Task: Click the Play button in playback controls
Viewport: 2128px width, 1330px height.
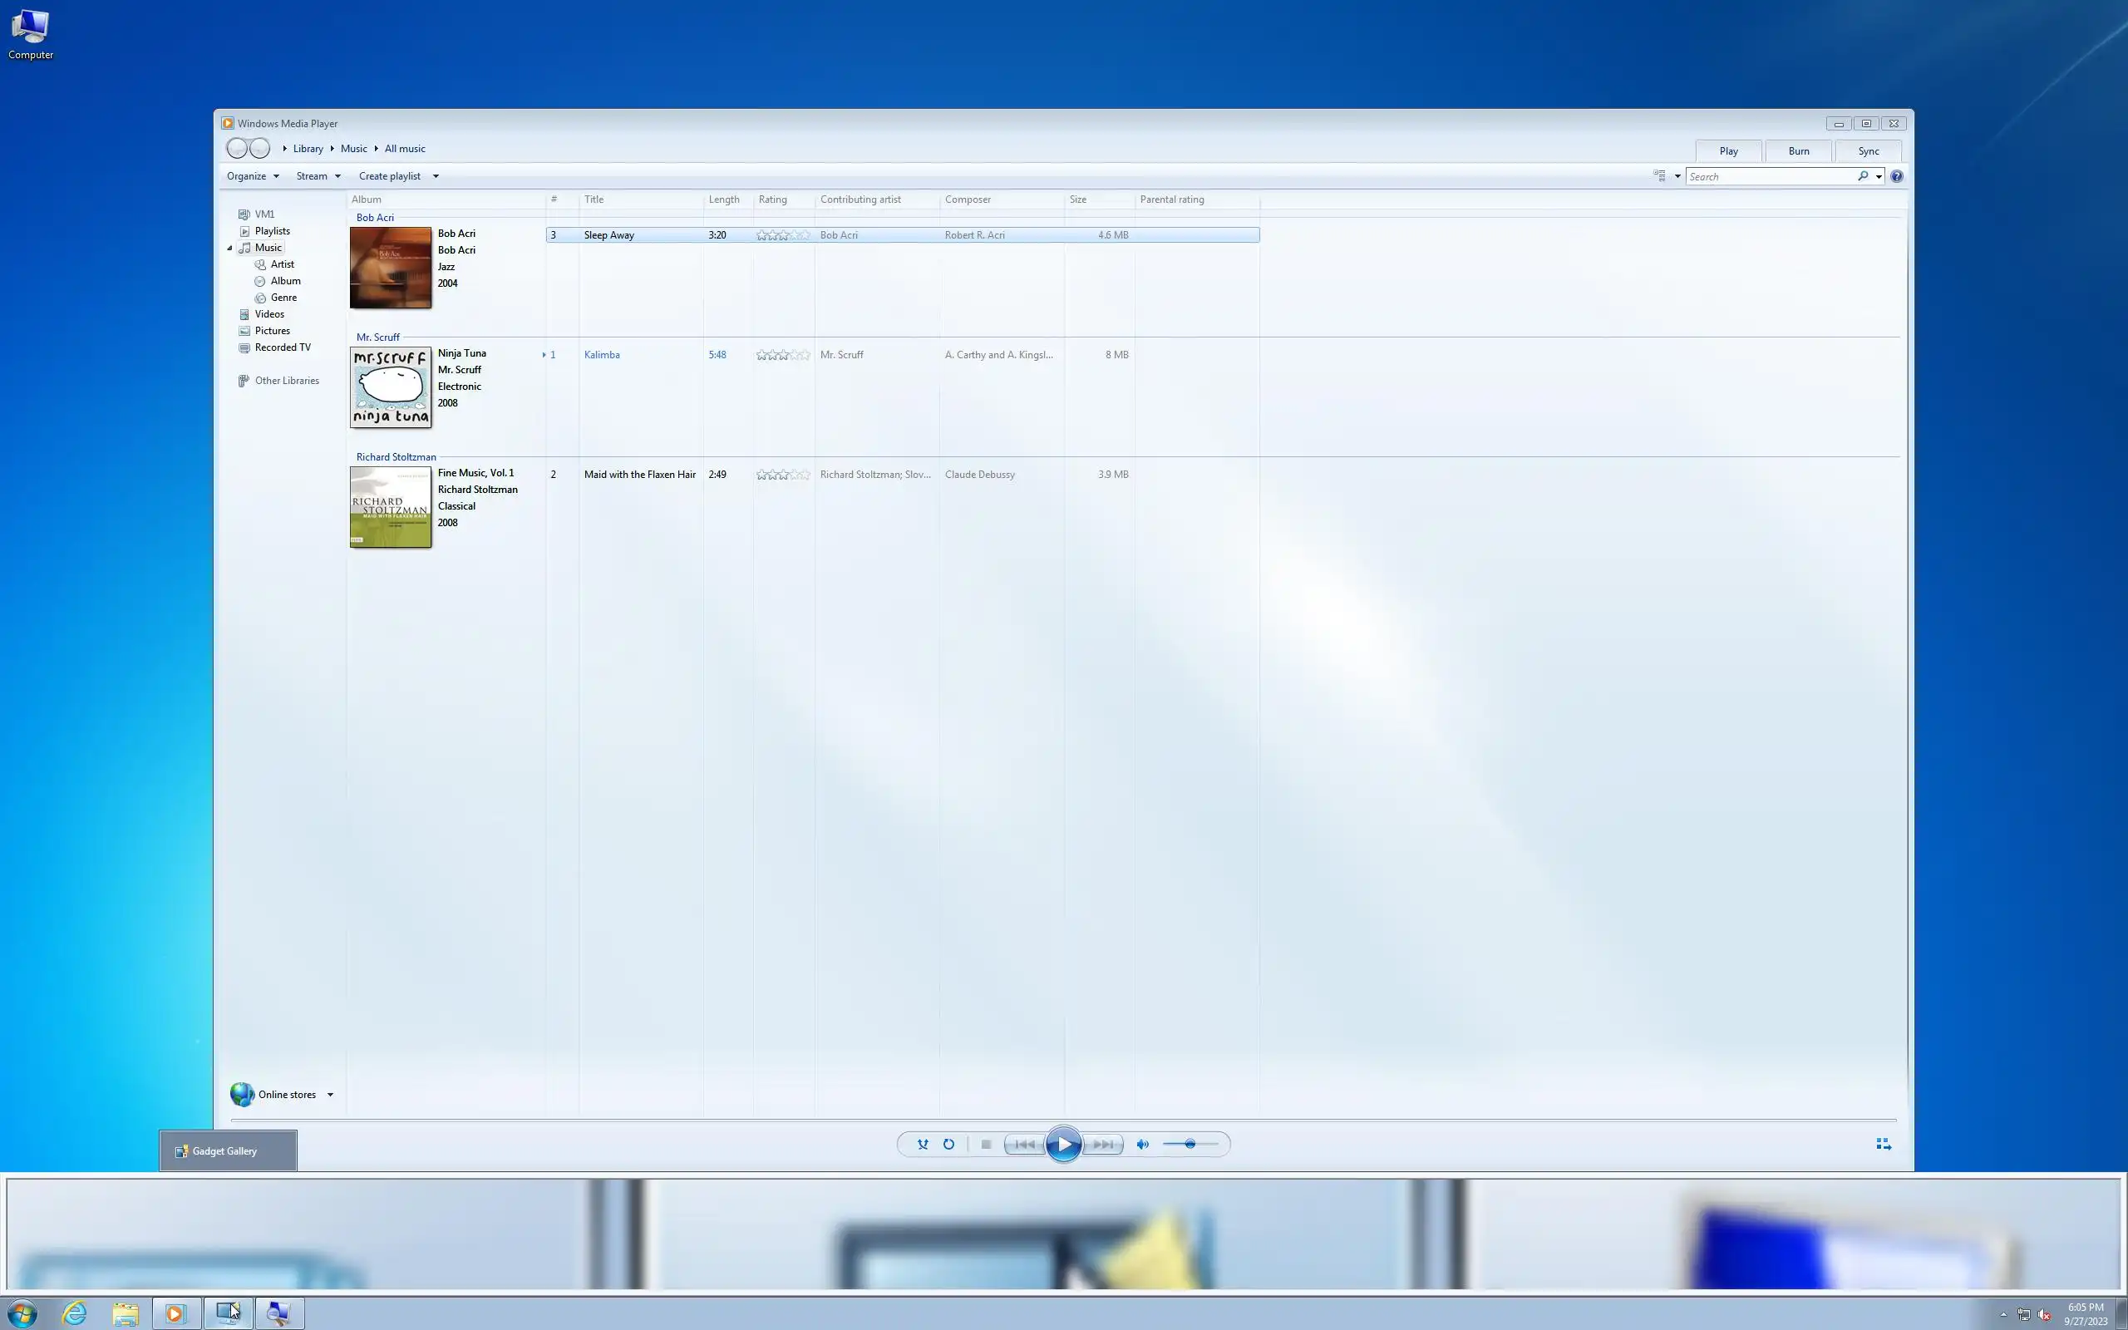Action: 1063,1145
